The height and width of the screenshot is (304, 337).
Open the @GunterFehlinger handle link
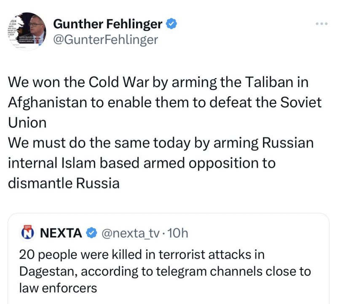point(105,39)
